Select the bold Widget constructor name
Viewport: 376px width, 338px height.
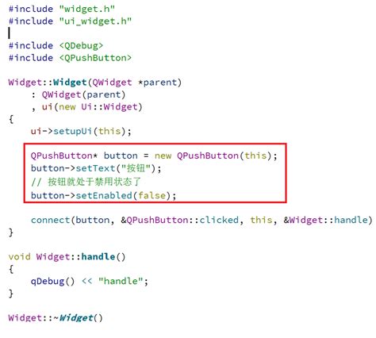[x=70, y=83]
